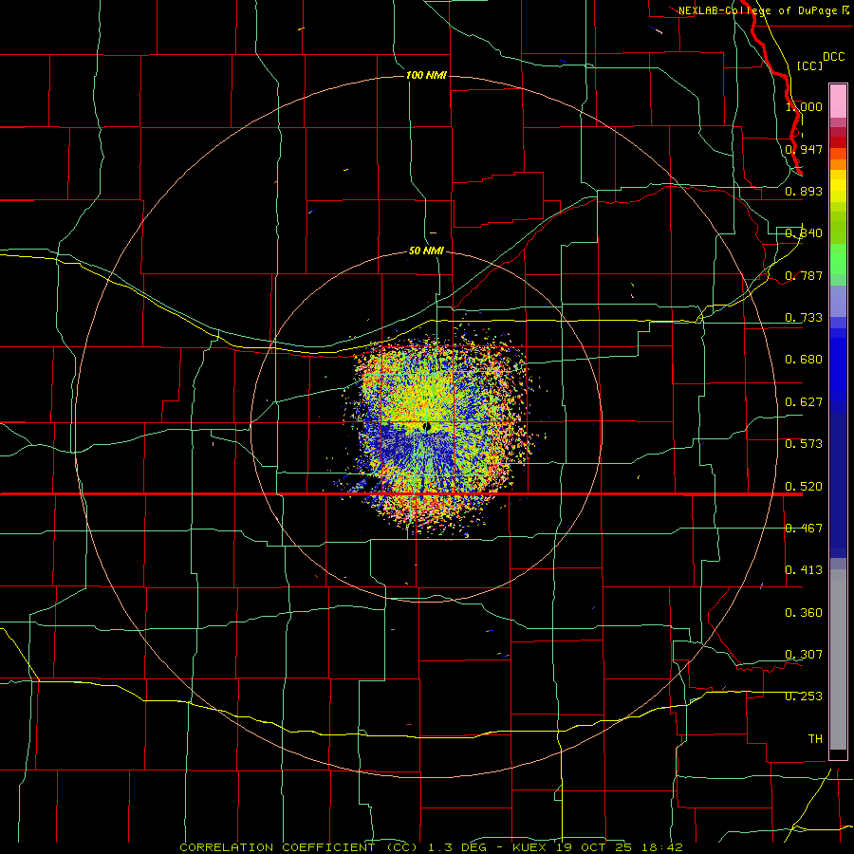Click the 0.413 color scale value
Viewport: 854px width, 854px height.
click(x=804, y=570)
